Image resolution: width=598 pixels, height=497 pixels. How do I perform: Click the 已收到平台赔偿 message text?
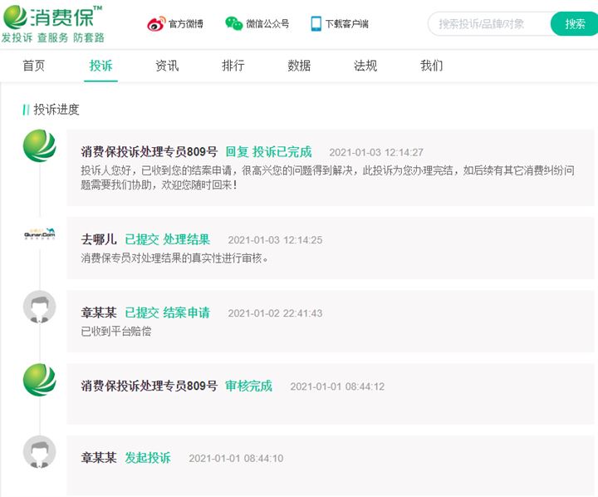pyautogui.click(x=116, y=331)
